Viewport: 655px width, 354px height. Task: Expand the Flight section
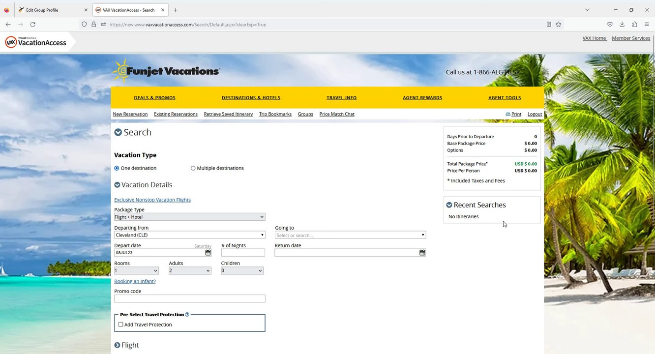117,345
